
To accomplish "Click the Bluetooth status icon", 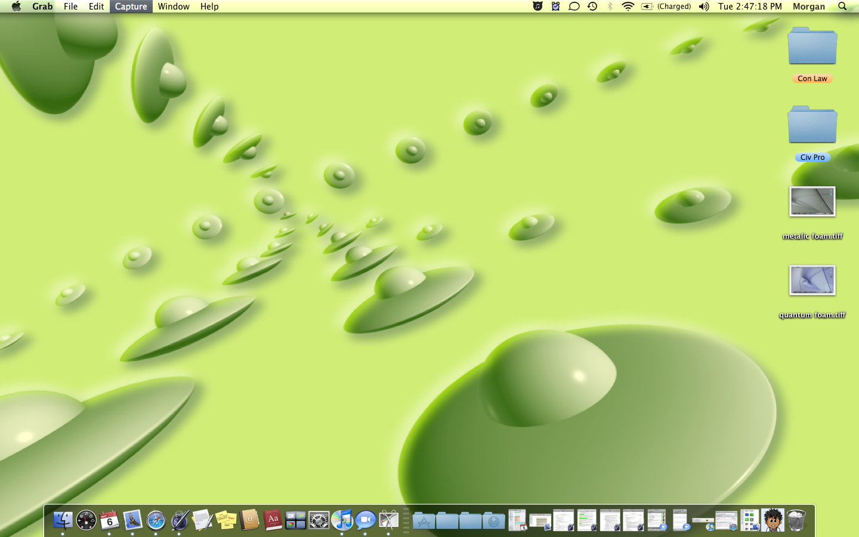I will point(610,7).
